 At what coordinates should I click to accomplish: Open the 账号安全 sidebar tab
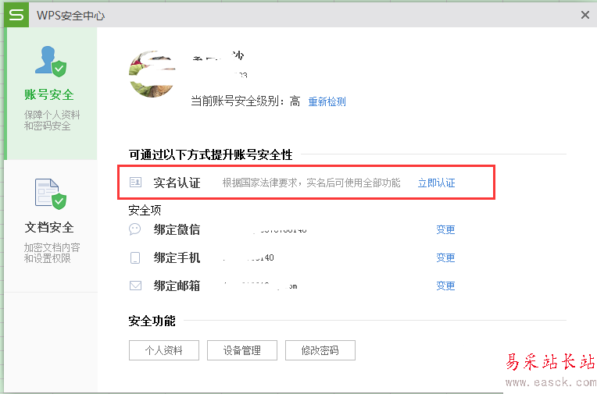point(50,94)
